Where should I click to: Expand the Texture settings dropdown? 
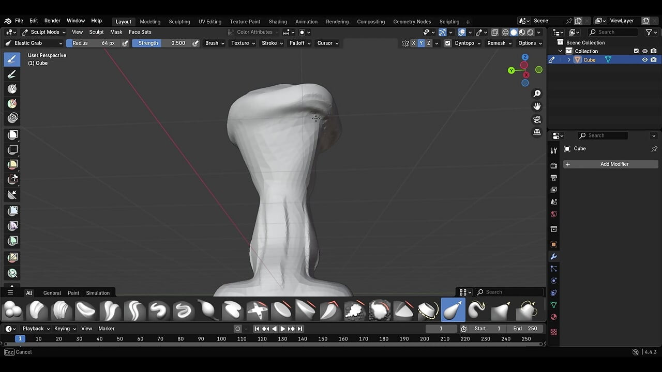(x=243, y=43)
